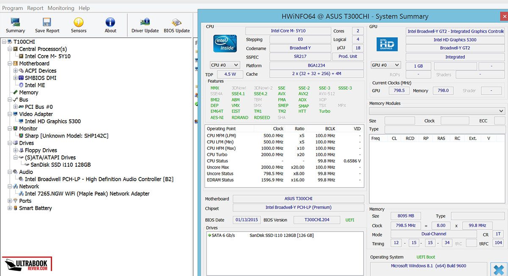Image resolution: width=508 pixels, height=276 pixels.
Task: Click the Dual-Channel memory mode field
Action: point(433,235)
